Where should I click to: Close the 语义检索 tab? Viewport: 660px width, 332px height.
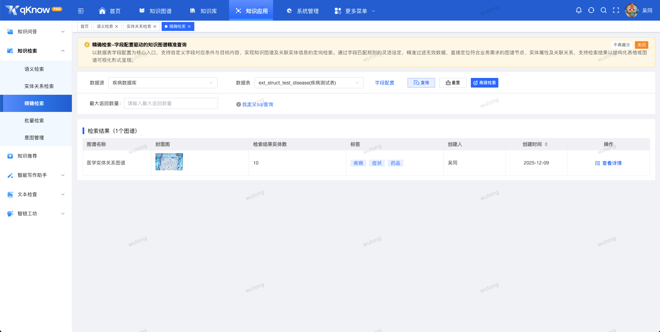pos(117,26)
